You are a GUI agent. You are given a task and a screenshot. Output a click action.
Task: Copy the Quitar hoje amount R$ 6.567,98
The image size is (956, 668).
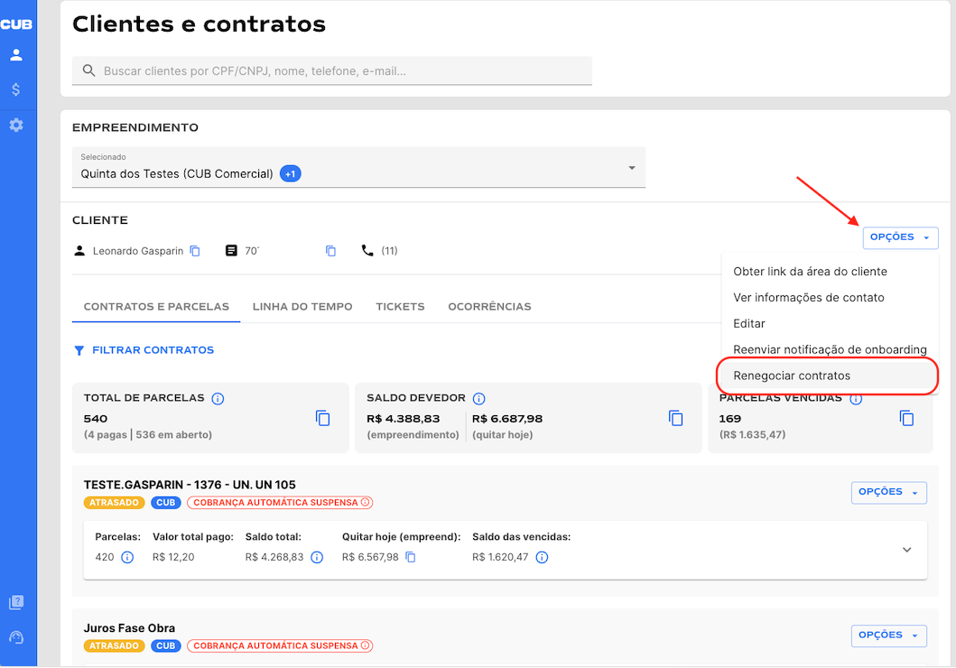[x=411, y=557]
